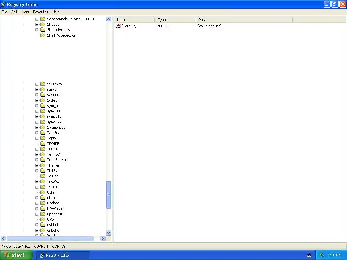Expand the TermService key

coord(37,160)
